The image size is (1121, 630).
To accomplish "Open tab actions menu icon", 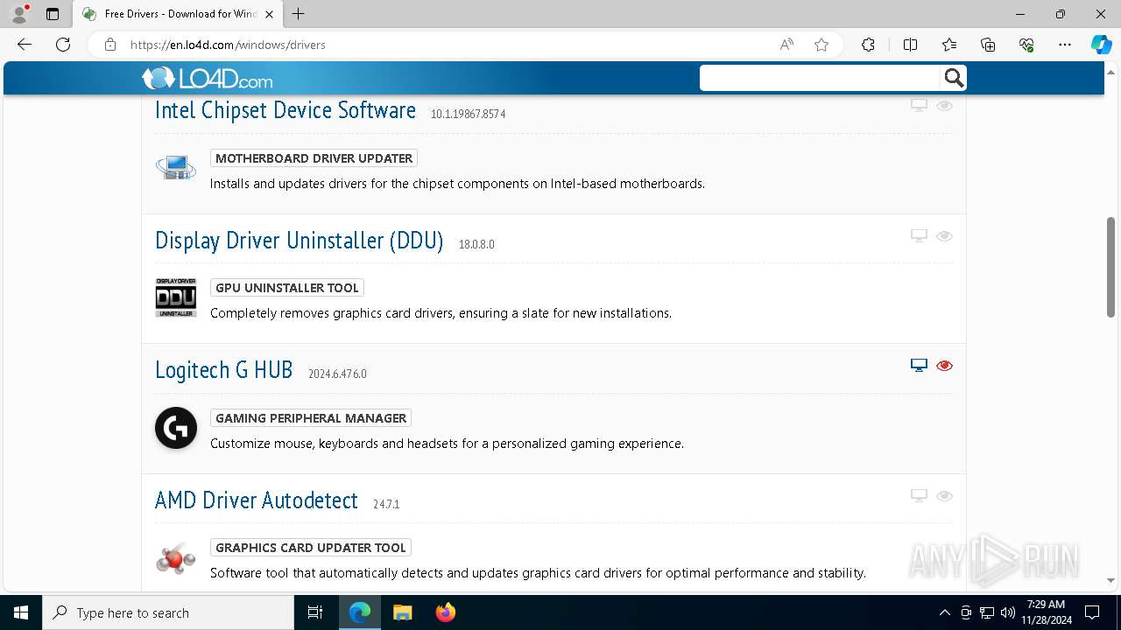I will (x=53, y=14).
